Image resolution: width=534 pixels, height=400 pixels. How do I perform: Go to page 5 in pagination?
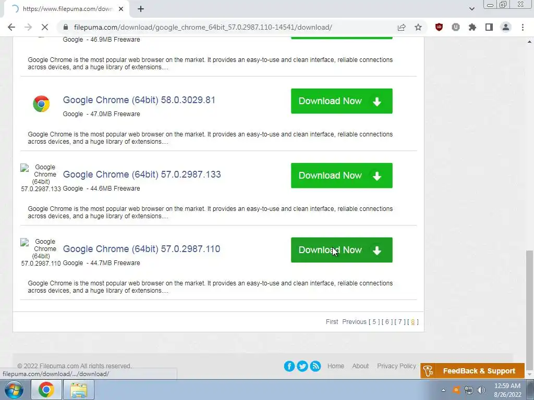click(374, 322)
